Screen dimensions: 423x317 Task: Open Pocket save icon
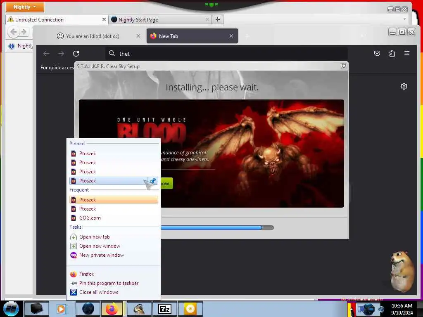pyautogui.click(x=377, y=53)
